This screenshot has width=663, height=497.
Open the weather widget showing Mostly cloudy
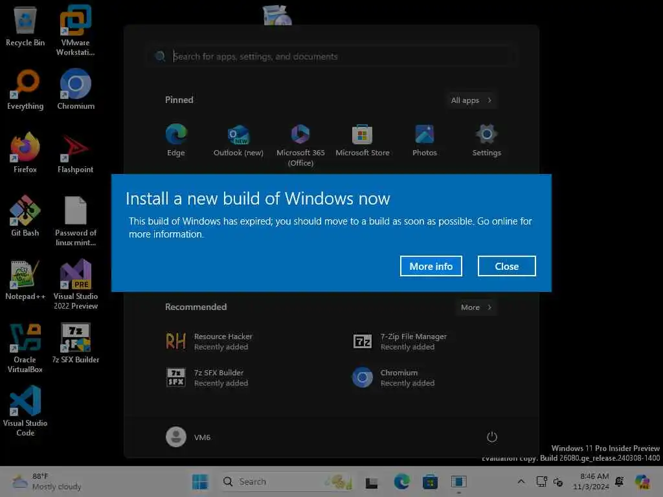click(x=47, y=481)
